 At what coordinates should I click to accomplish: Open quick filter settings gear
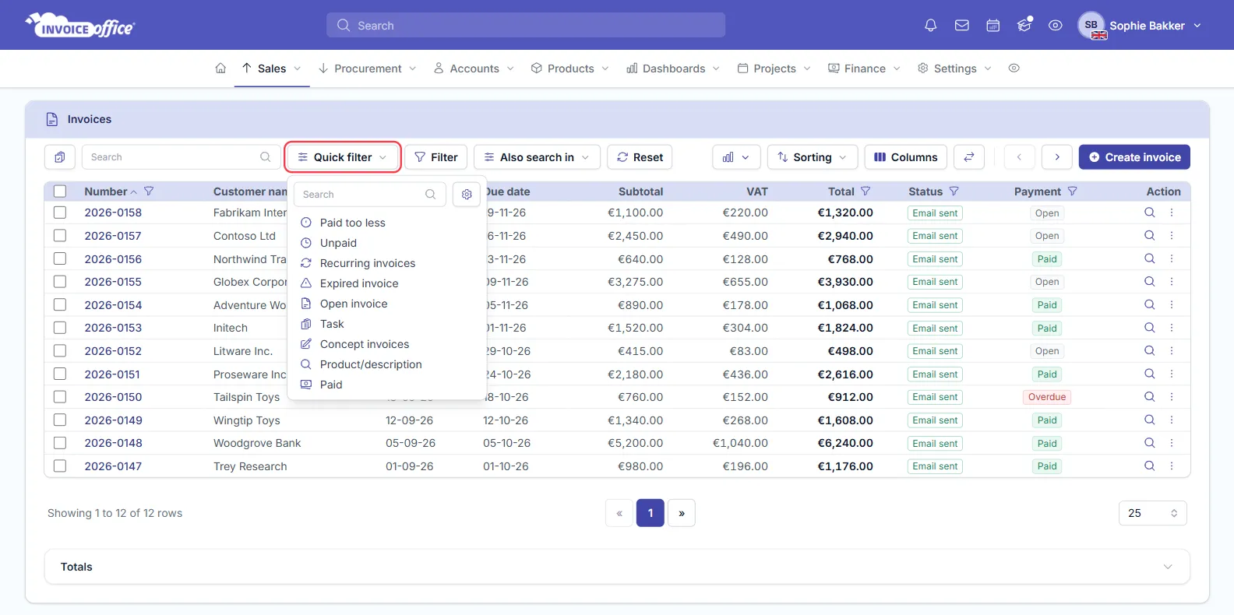(x=467, y=195)
